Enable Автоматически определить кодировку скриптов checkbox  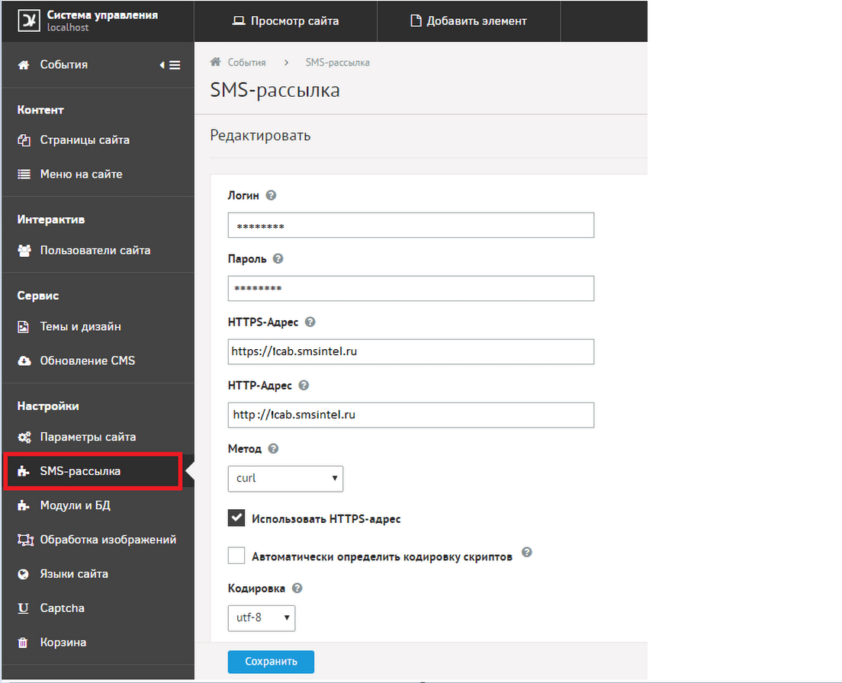coord(236,555)
